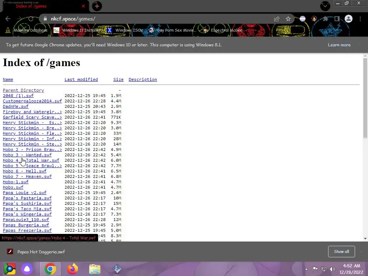The image size is (368, 276).
Task: Open Extensions puzzle piece icon
Action: coord(326,19)
